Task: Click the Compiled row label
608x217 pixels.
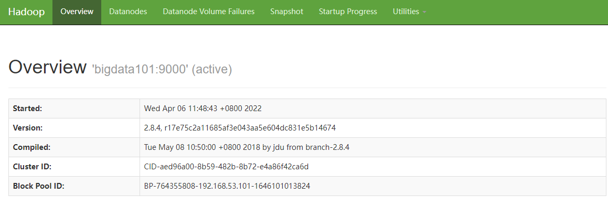Action: (x=31, y=147)
